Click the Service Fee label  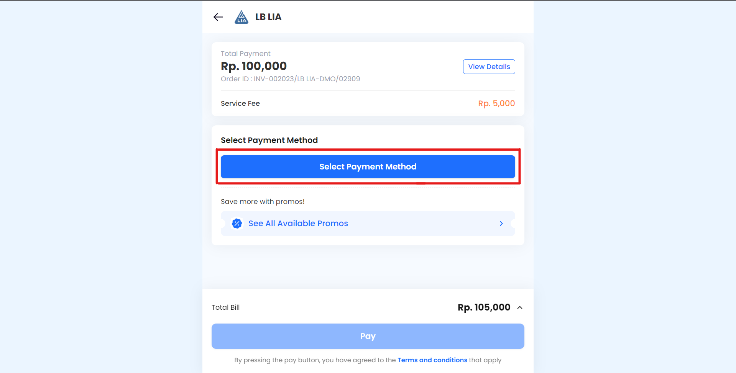click(x=240, y=104)
